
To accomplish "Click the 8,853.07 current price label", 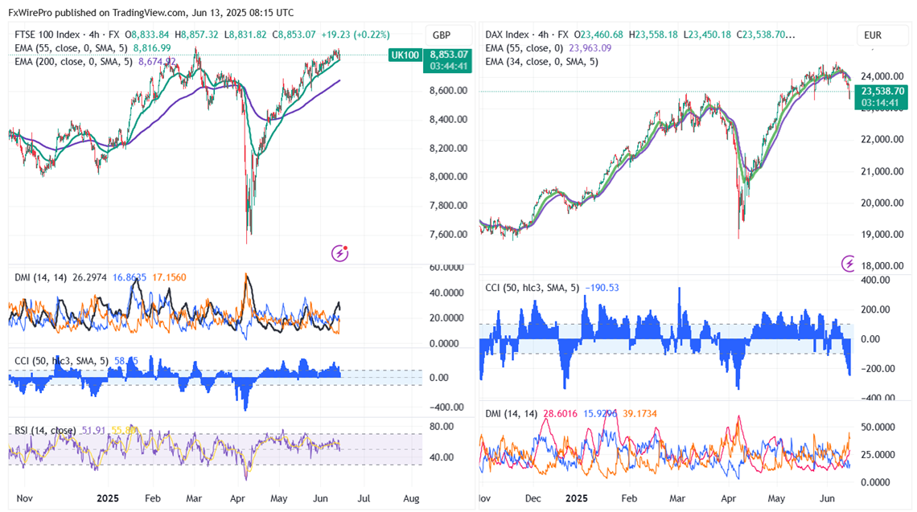I will (448, 55).
